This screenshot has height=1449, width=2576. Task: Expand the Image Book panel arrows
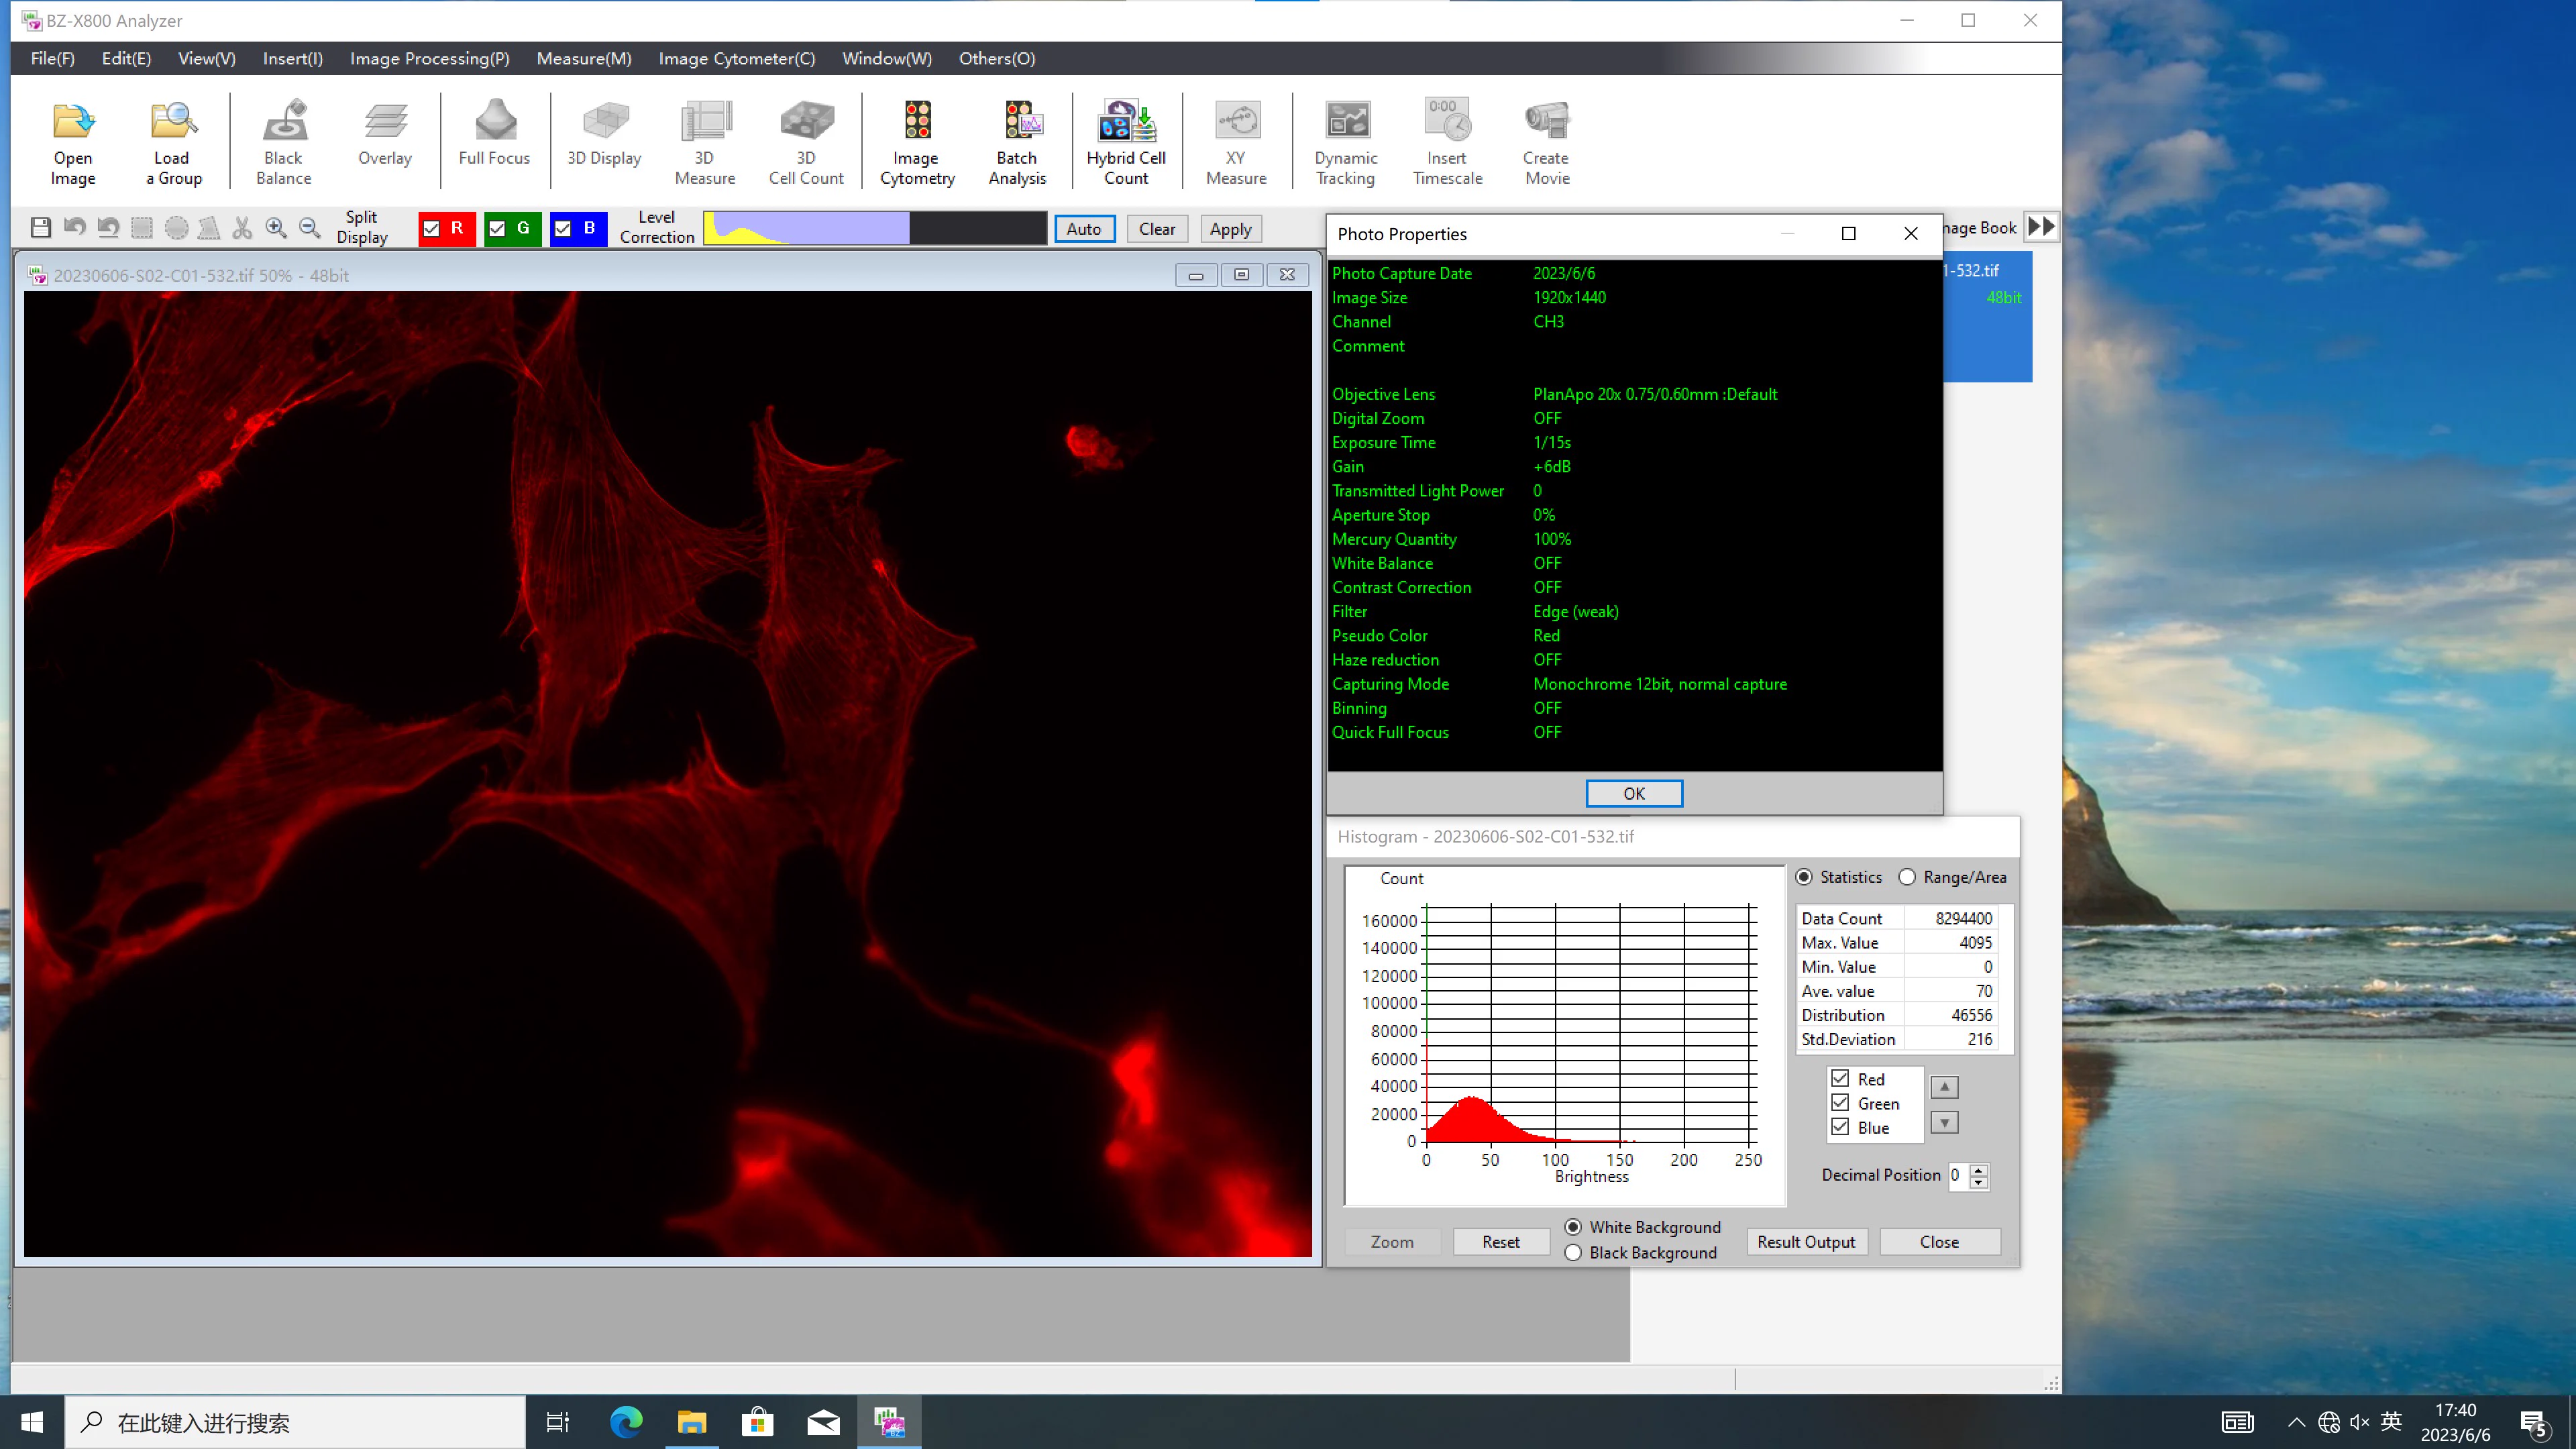(2042, 227)
